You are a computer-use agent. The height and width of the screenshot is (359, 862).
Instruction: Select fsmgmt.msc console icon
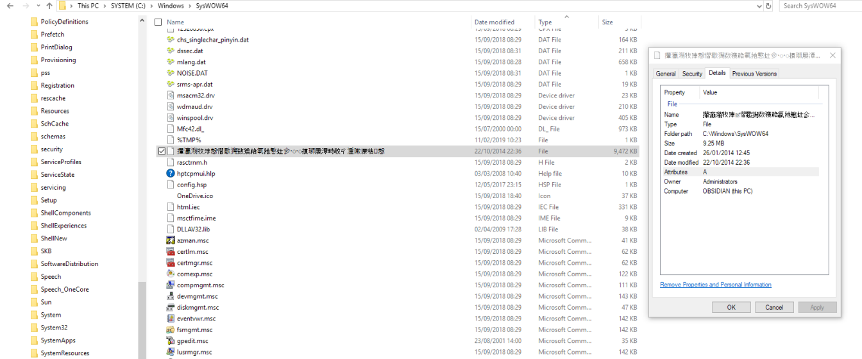coord(171,330)
